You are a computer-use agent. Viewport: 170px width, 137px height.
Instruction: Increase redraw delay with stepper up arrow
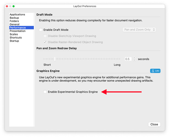134,58
